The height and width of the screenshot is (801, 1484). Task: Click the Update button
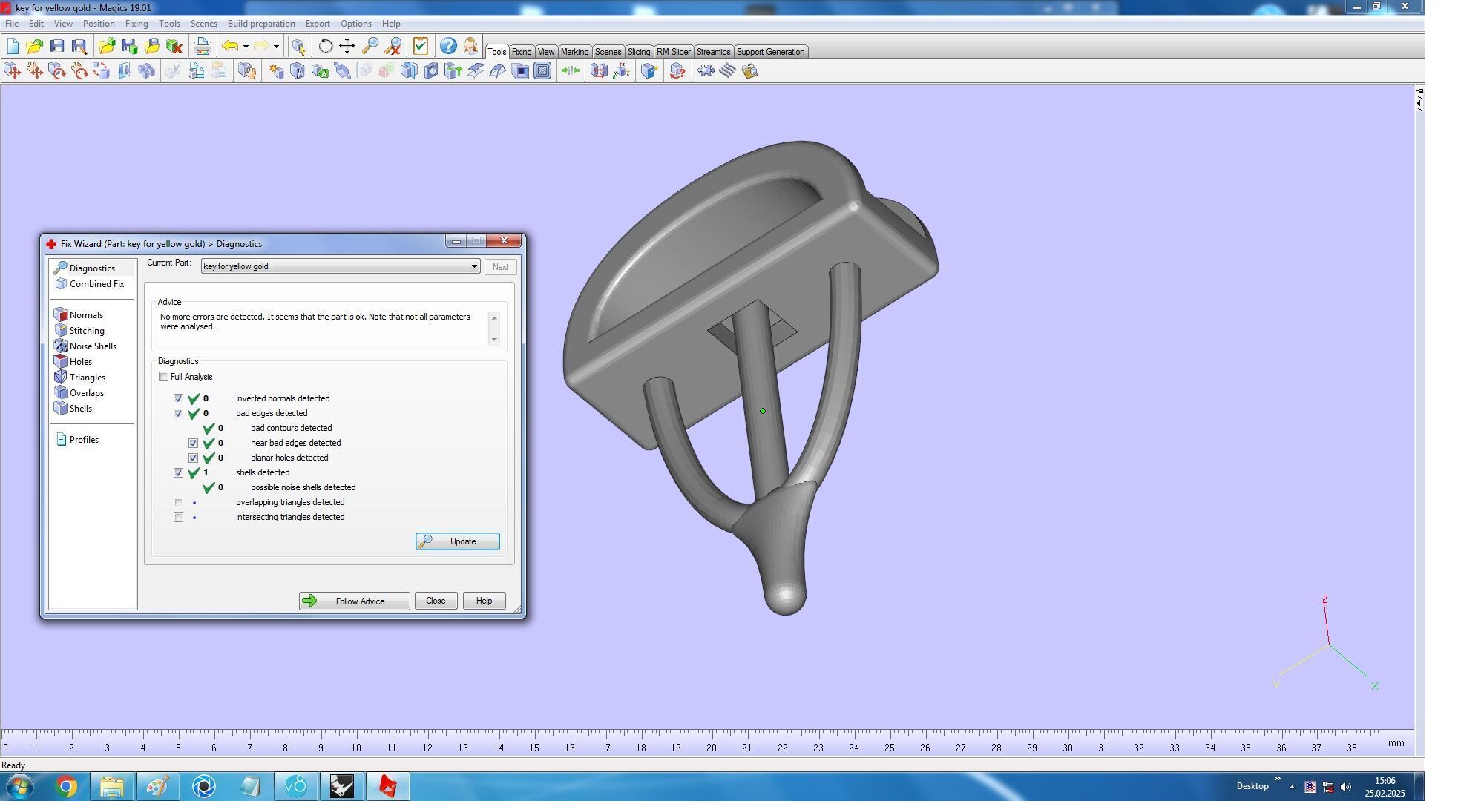457,541
